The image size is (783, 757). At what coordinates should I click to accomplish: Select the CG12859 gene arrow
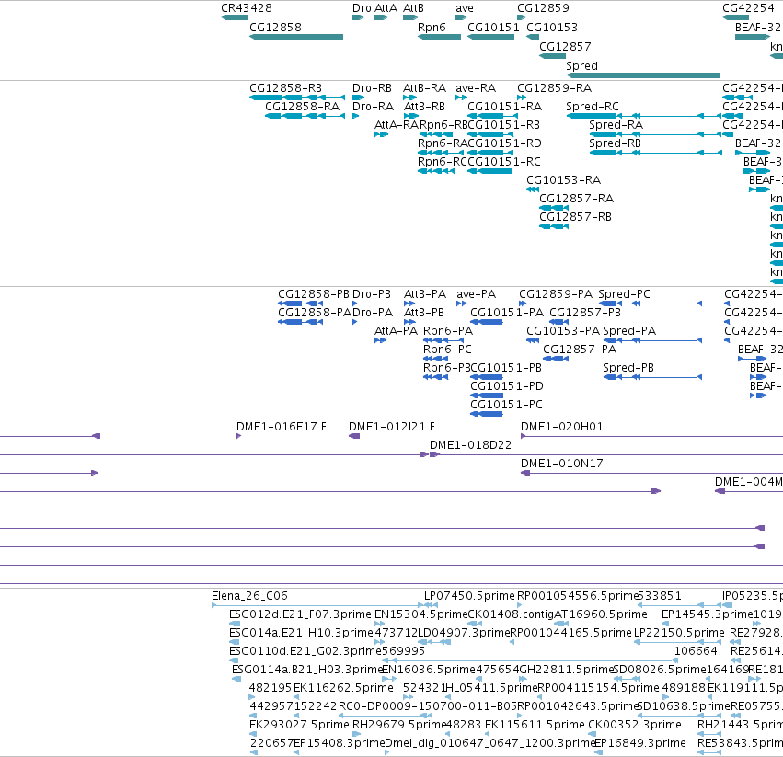tap(522, 17)
